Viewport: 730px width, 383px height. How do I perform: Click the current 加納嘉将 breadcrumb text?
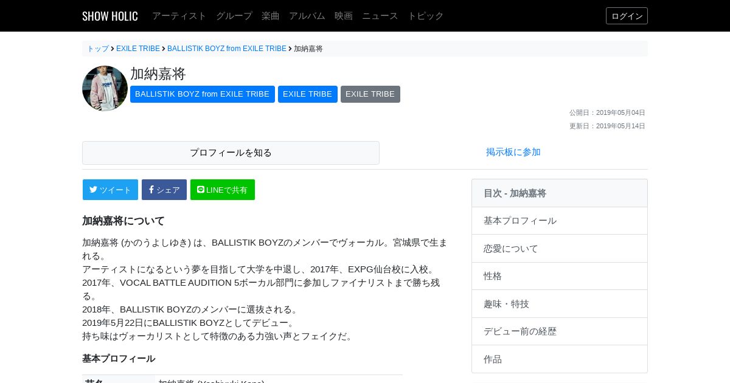[x=308, y=49]
